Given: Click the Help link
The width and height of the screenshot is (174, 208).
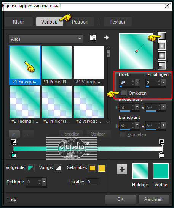Looking at the screenshot, I should click(12, 199).
